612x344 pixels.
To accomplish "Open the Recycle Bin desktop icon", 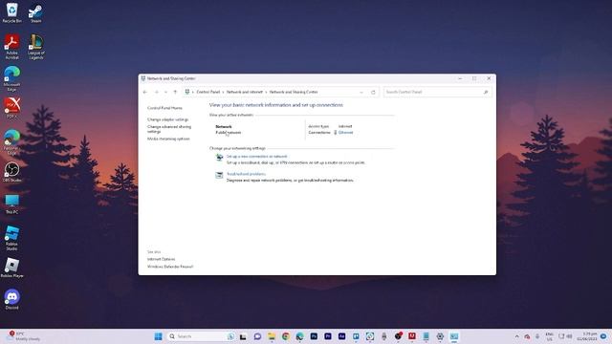I will [12, 12].
